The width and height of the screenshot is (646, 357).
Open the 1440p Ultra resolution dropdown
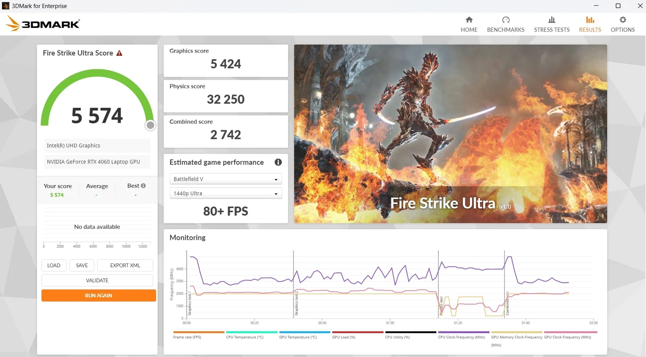tap(225, 193)
